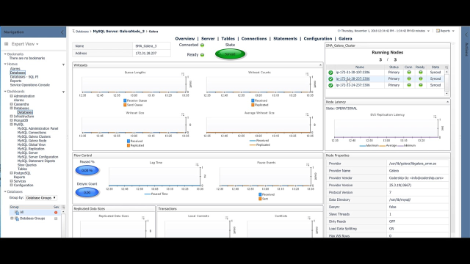Open Average Writeset Size chart options icon
Screen dimensions: 470x264
tap(307, 114)
